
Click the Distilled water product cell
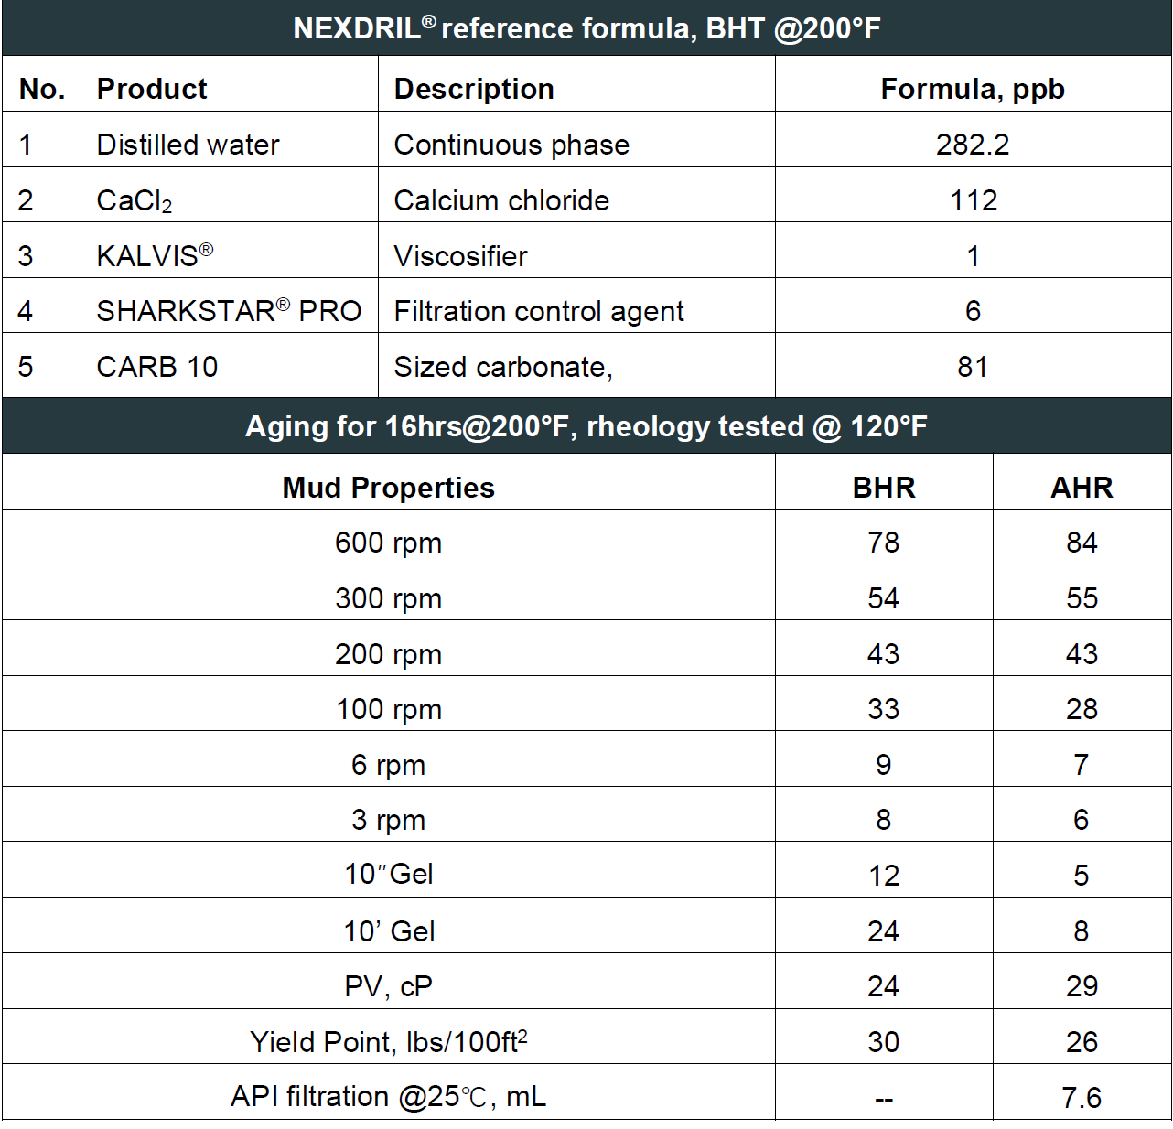[x=188, y=145]
